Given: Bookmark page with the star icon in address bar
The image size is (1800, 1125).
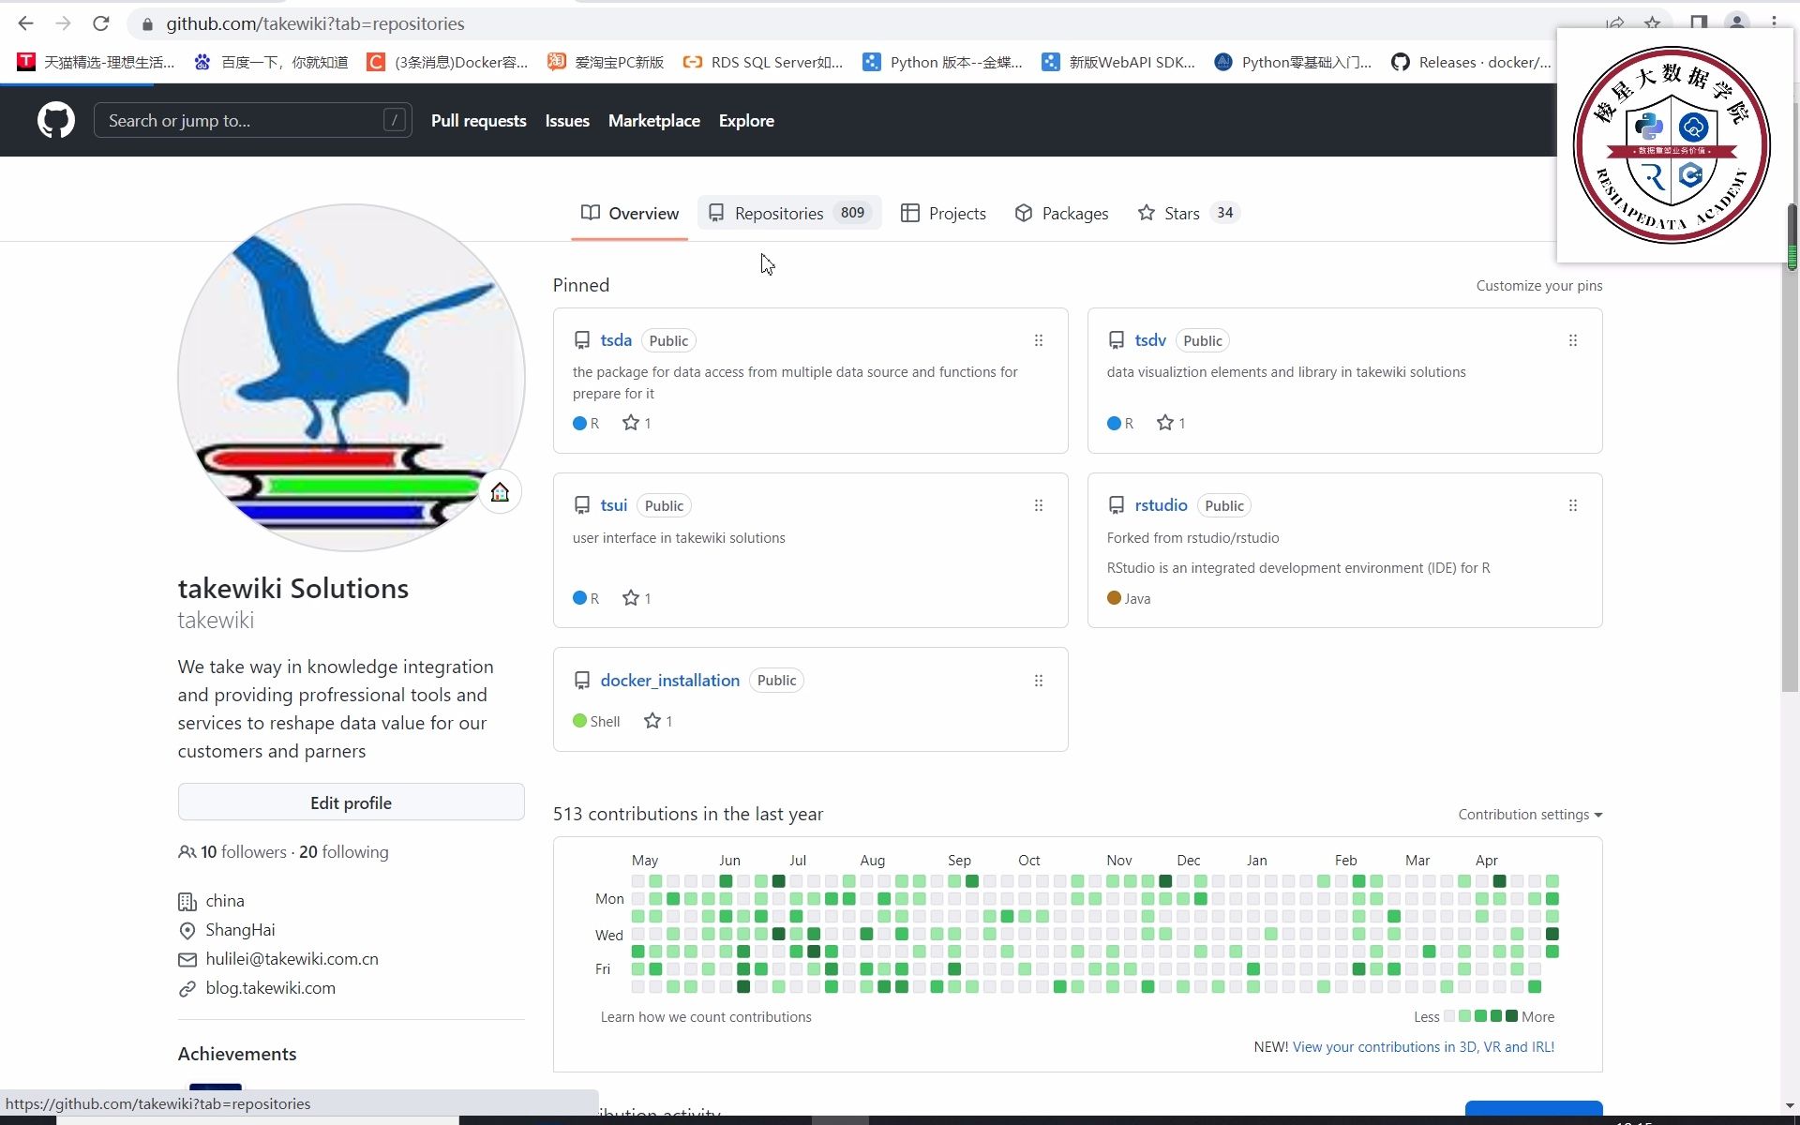Looking at the screenshot, I should [x=1652, y=23].
